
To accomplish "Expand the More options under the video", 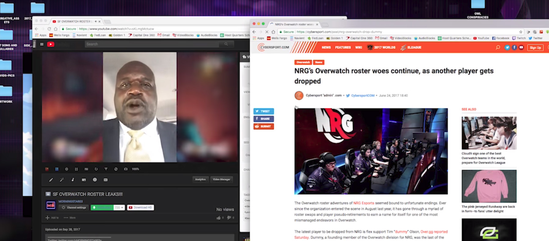I will point(70,218).
